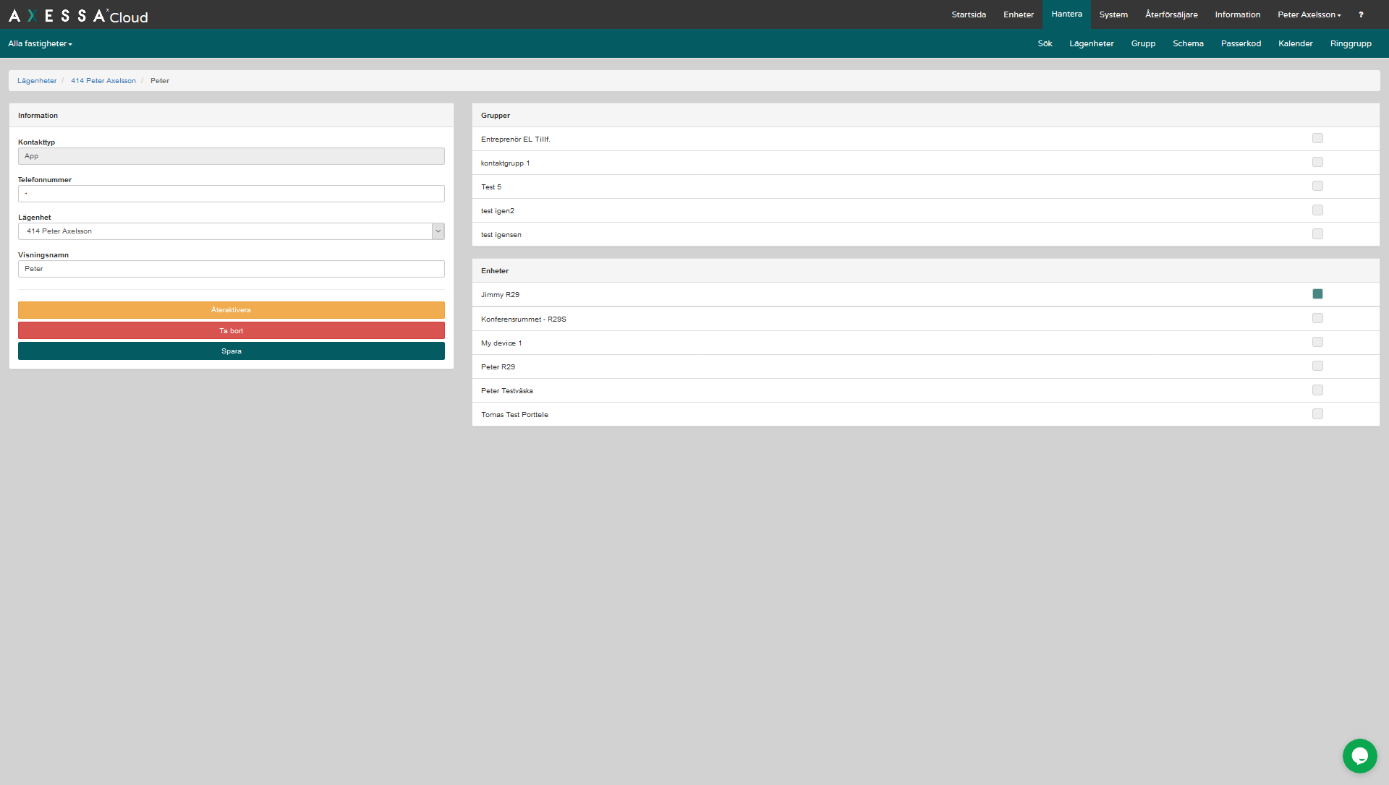Image resolution: width=1389 pixels, height=785 pixels.
Task: Focus the Telefonnummer text field
Action: [231, 194]
